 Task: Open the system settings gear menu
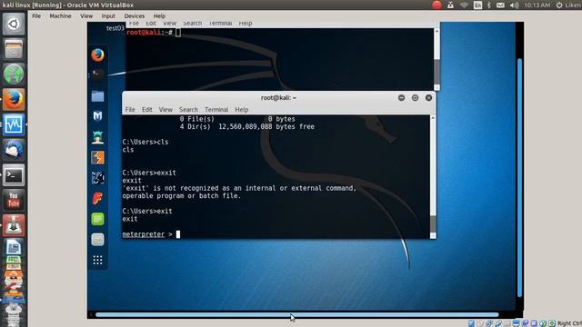(x=559, y=5)
